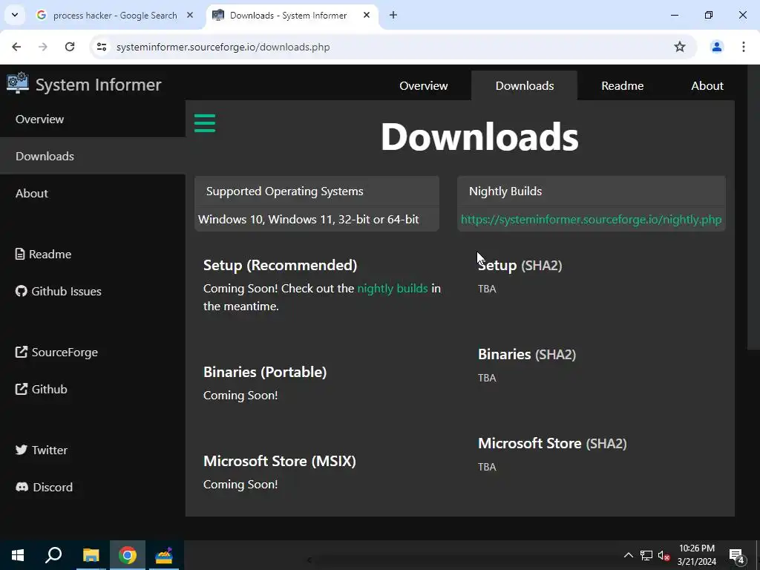This screenshot has width=760, height=570.
Task: Open Github external link in sidebar
Action: point(42,389)
